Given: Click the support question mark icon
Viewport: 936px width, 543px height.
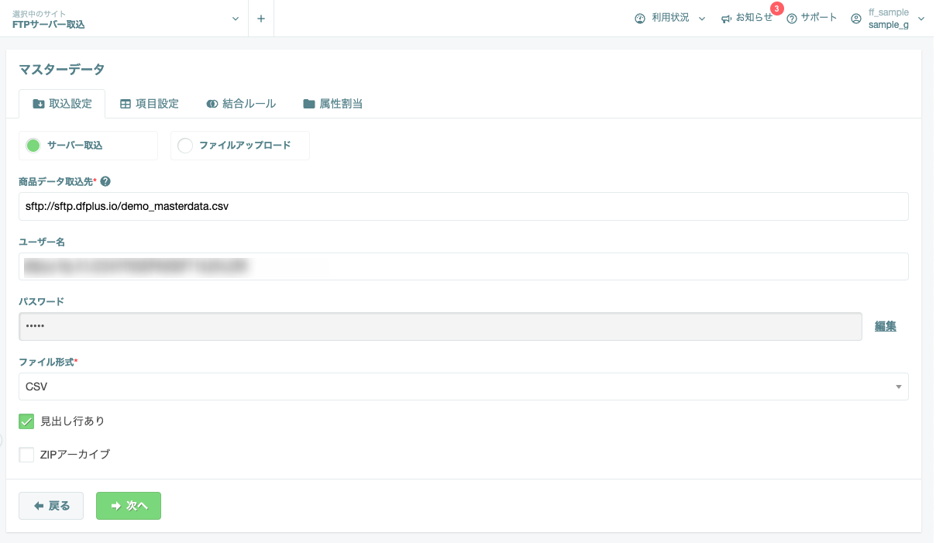Looking at the screenshot, I should tap(792, 19).
